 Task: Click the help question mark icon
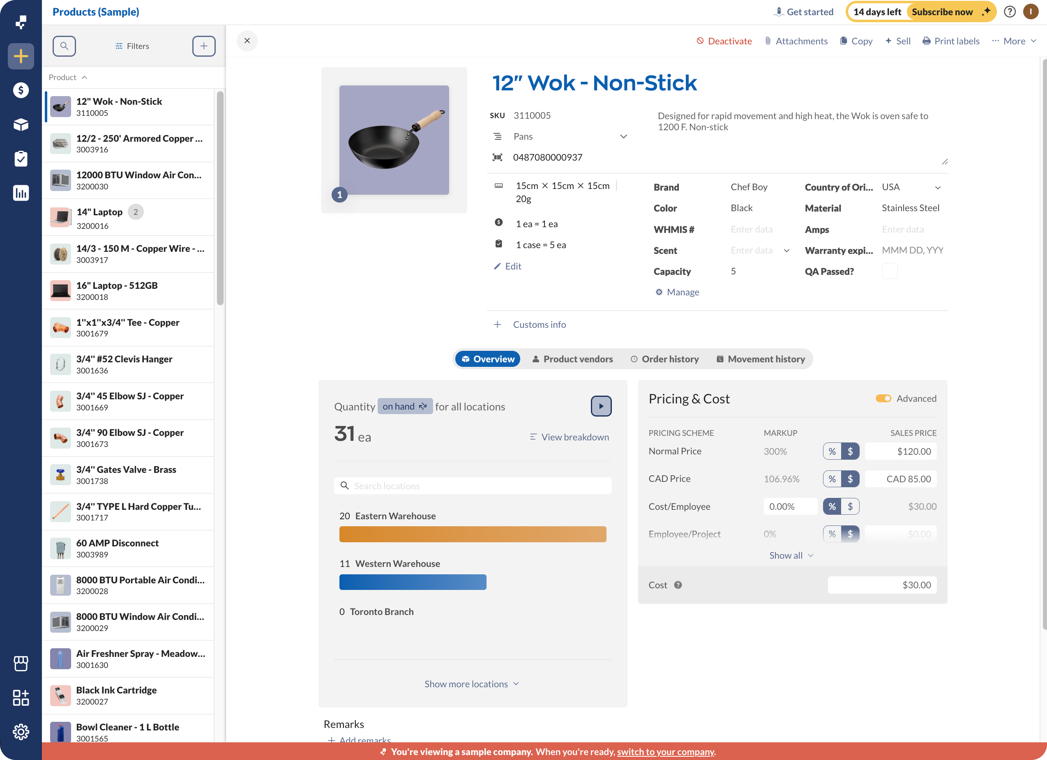tap(1010, 12)
